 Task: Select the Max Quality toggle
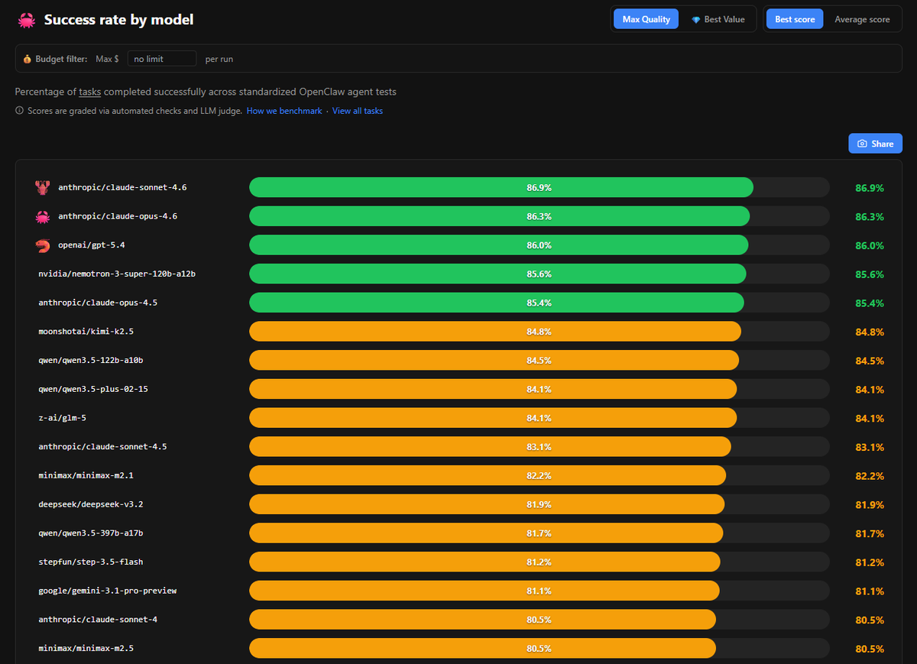646,19
